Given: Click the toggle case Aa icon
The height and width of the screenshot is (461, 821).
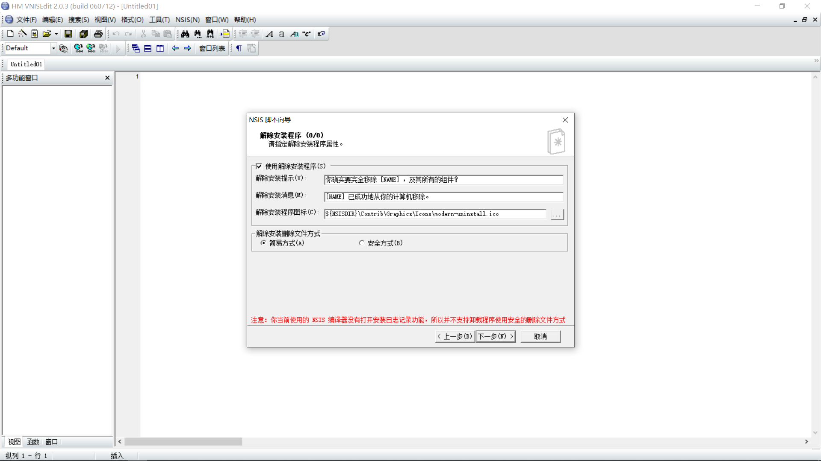Looking at the screenshot, I should tap(294, 34).
